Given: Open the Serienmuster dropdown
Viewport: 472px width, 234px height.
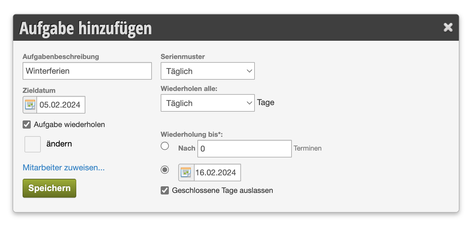Looking at the screenshot, I should pyautogui.click(x=208, y=71).
